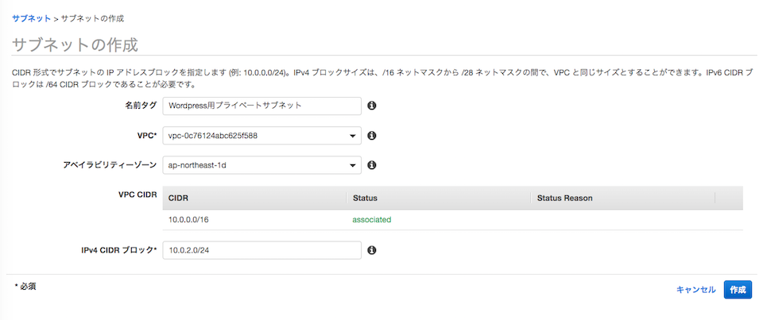Screen dimensions: 763x320
Task: Click info icon beside アベイラビリティーゾーン dropdown
Action: (372, 165)
